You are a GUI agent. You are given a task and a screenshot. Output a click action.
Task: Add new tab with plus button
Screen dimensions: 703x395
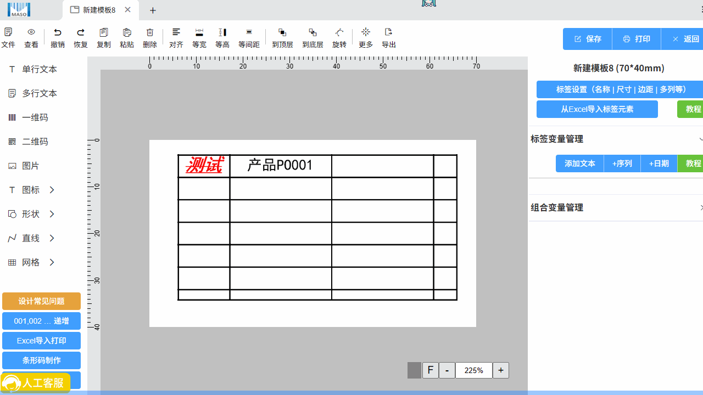pyautogui.click(x=153, y=10)
